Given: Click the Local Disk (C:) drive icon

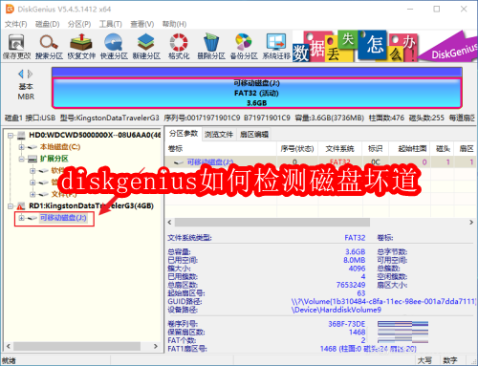Looking at the screenshot, I should click(33, 147).
